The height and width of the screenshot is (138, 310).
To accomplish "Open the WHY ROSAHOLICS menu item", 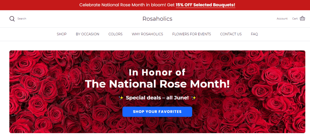I will click(x=148, y=34).
